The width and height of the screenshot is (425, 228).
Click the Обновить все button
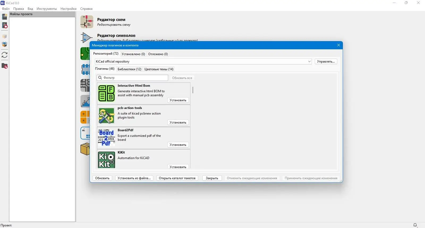tap(182, 78)
